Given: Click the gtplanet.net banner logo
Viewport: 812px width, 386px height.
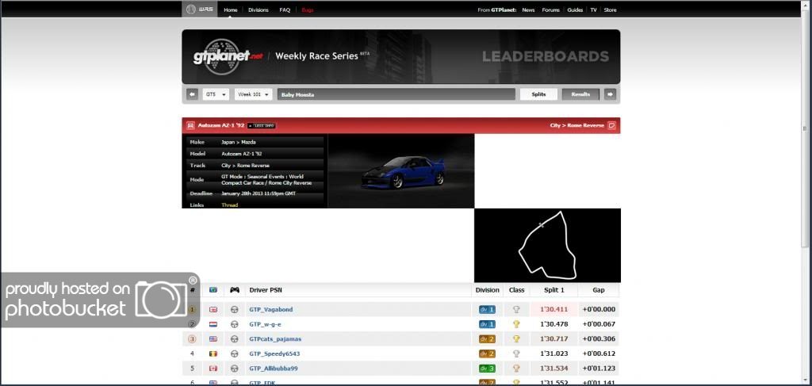Looking at the screenshot, I should click(228, 56).
